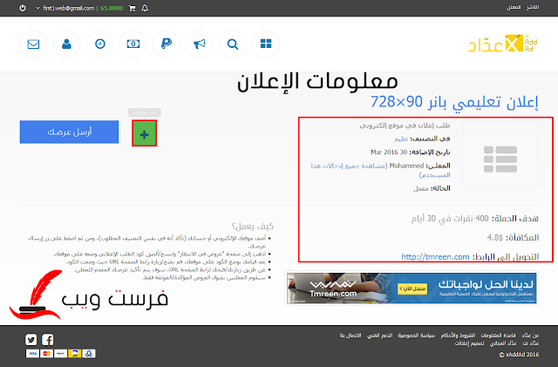Screen dimensions: 558x367
Task: Open قاعدة المعلومات footer link
Action: (498, 336)
